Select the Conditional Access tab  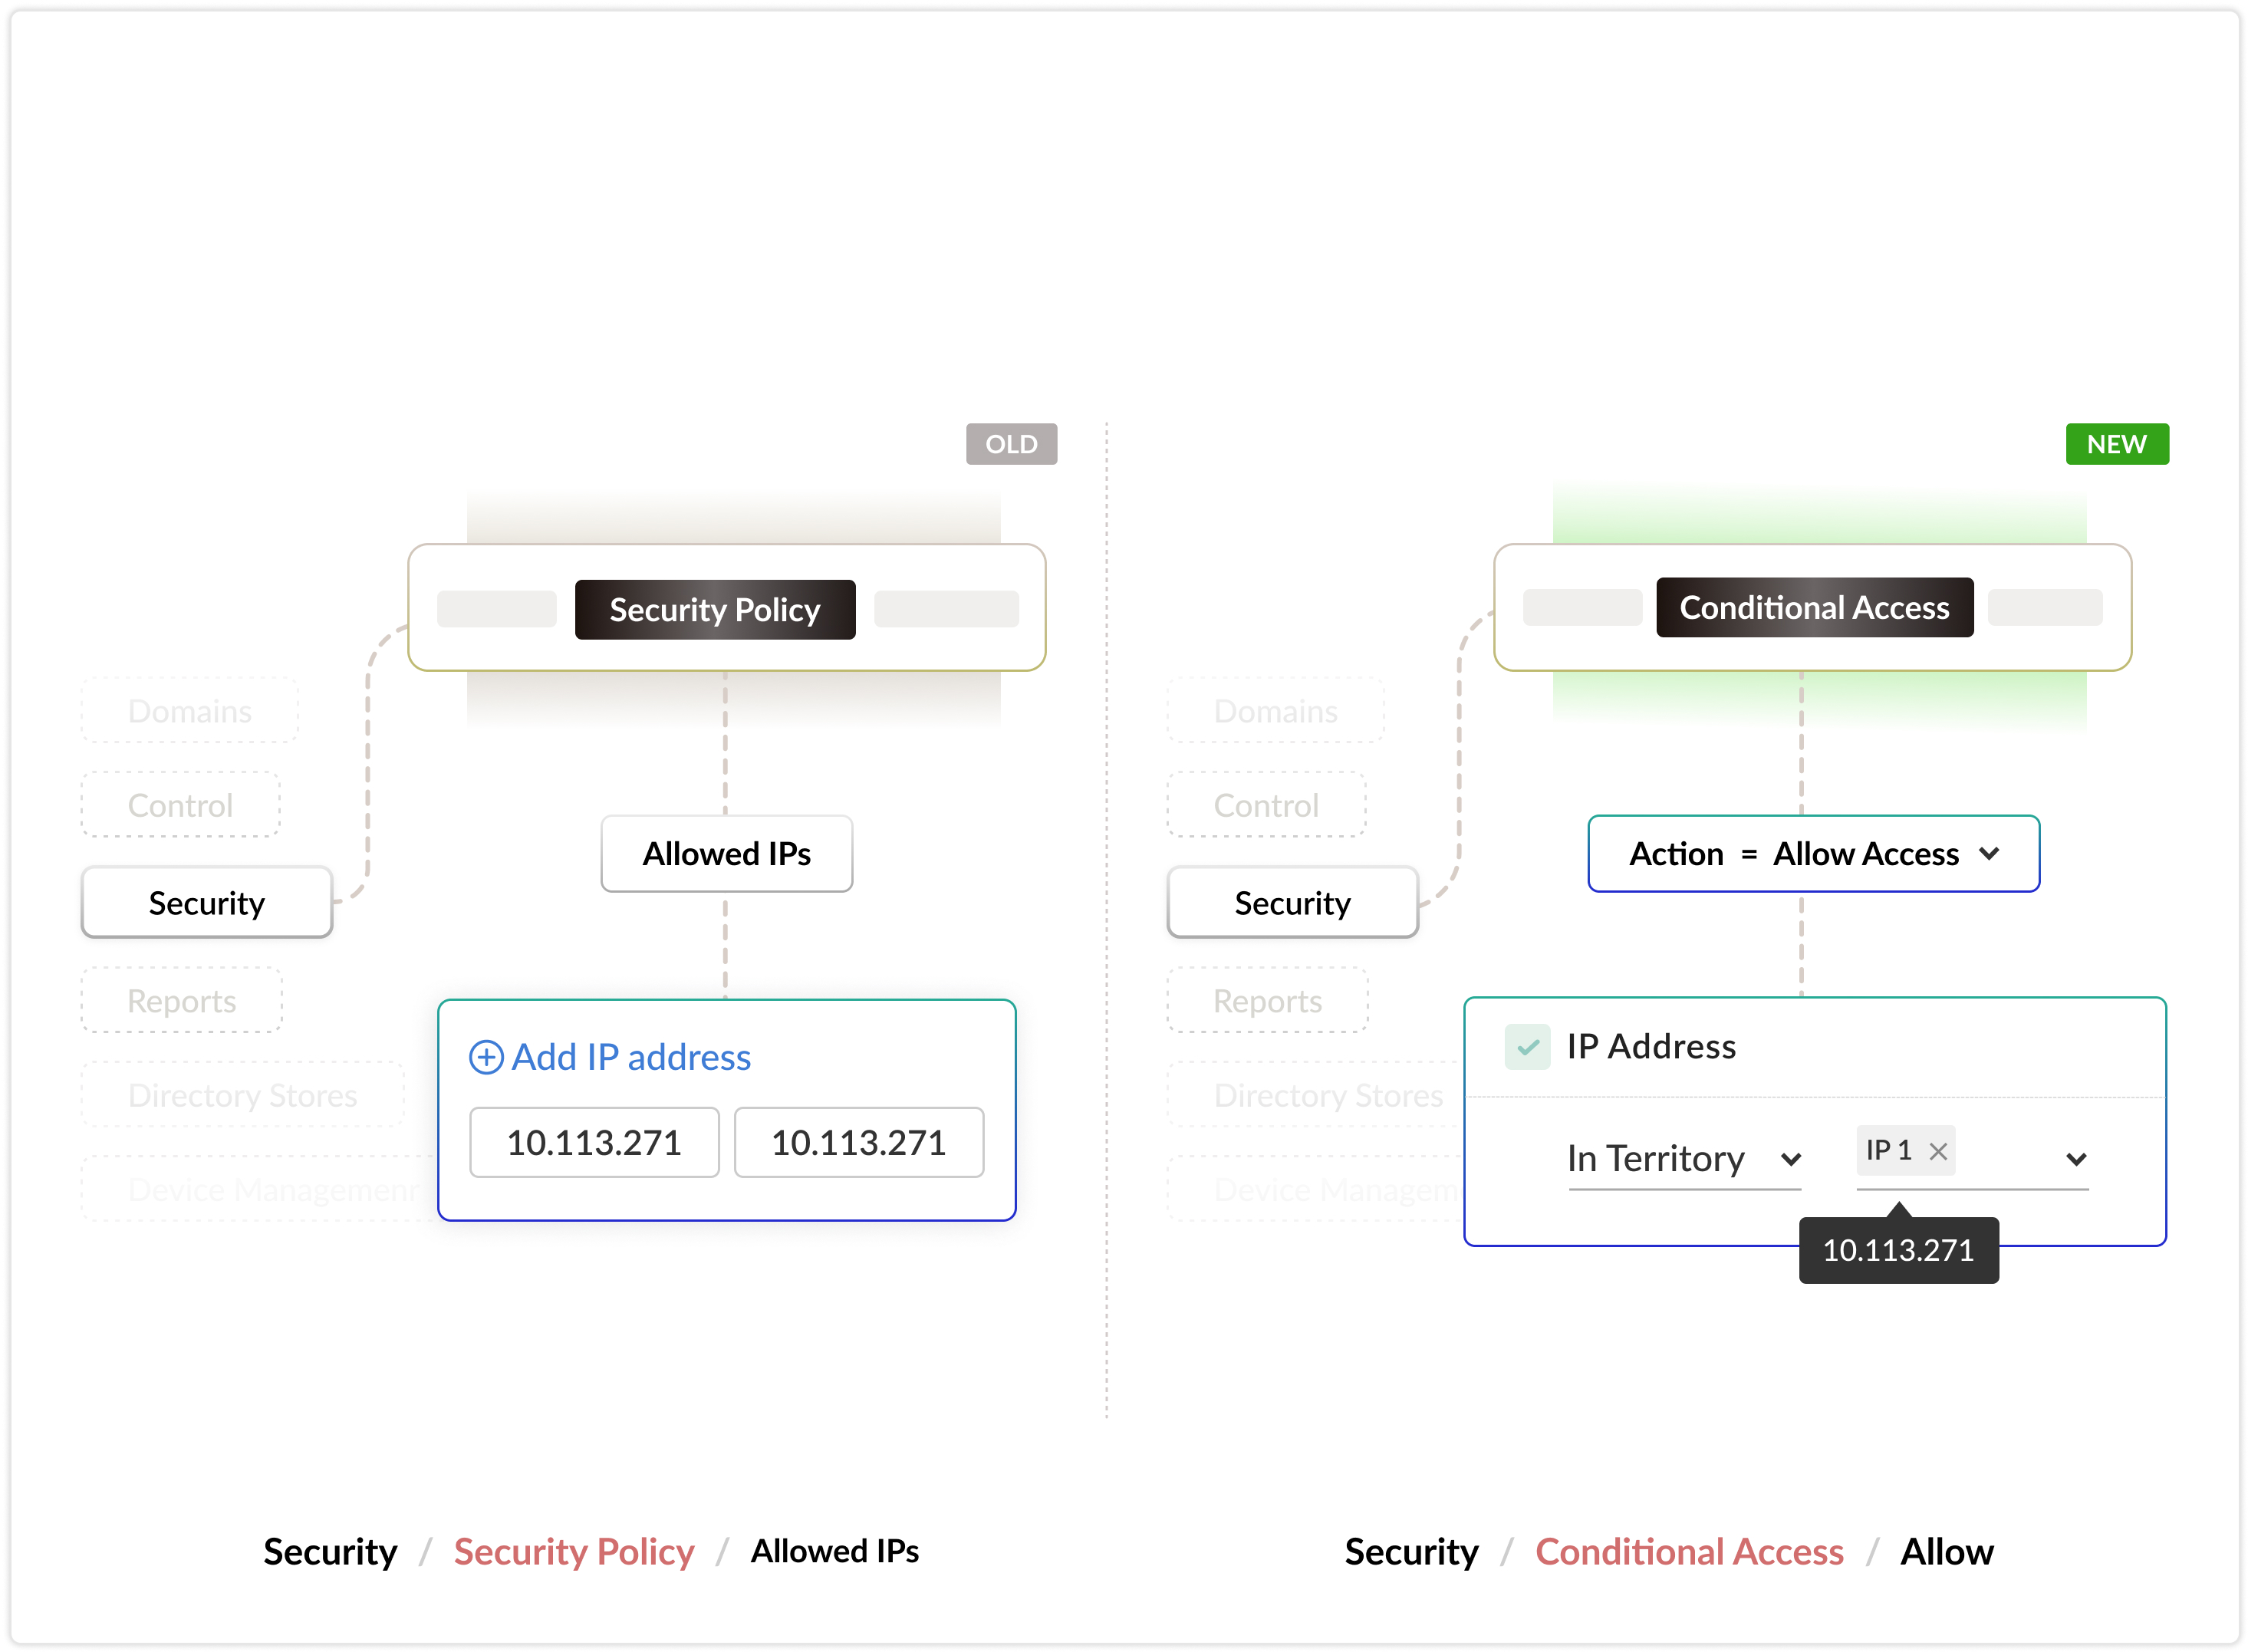pyautogui.click(x=1814, y=607)
